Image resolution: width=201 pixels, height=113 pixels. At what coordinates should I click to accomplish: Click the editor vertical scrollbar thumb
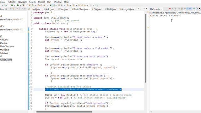click(x=146, y=48)
